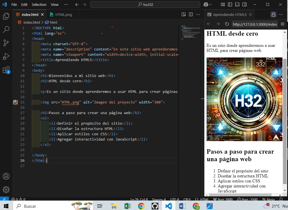This screenshot has width=288, height=210.
Task: Click the show preview icon in the editor toolbar
Action: [184, 15]
